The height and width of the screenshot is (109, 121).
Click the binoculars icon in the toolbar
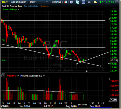[89, 2]
